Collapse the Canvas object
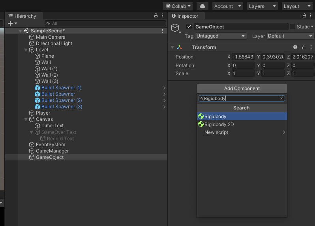 [26, 119]
